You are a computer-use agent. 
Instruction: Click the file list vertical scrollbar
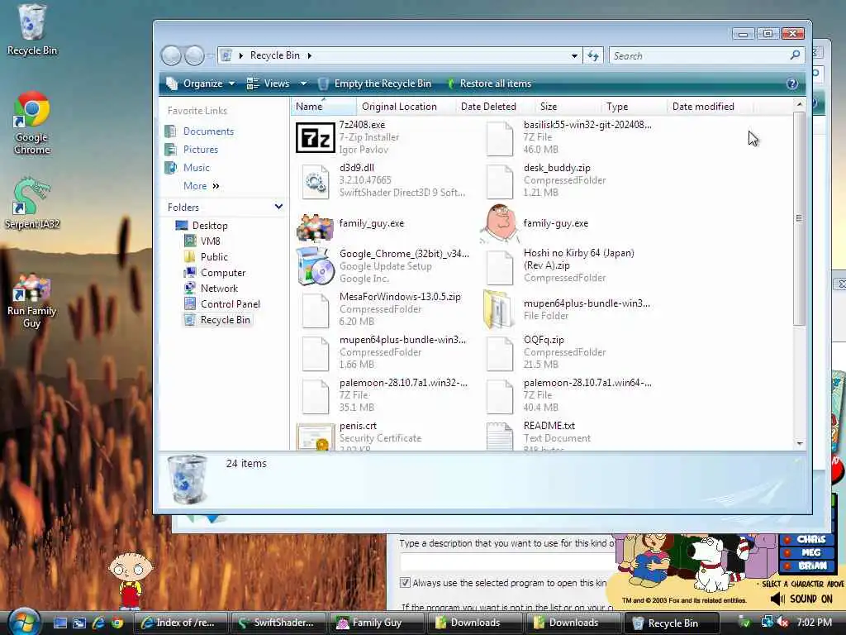(799, 218)
